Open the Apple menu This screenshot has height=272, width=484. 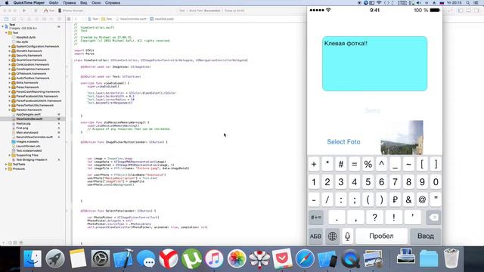[7, 3]
